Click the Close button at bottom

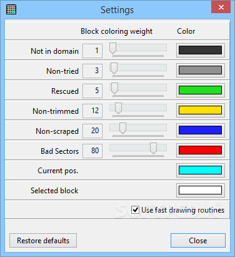click(x=198, y=241)
